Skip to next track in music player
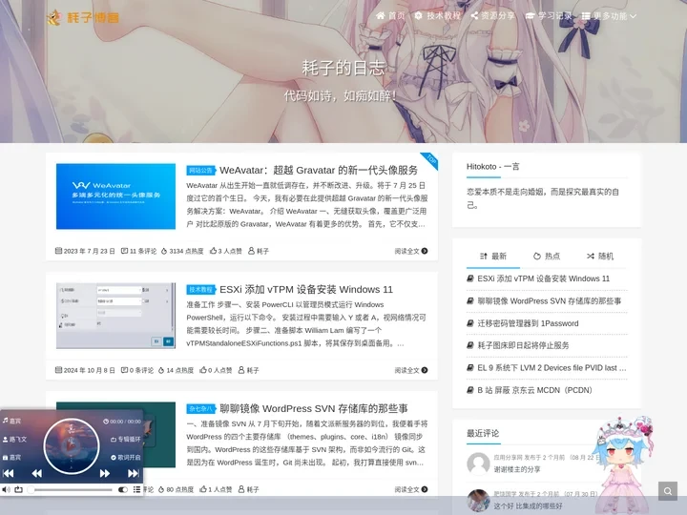This screenshot has width=687, height=515. (134, 473)
